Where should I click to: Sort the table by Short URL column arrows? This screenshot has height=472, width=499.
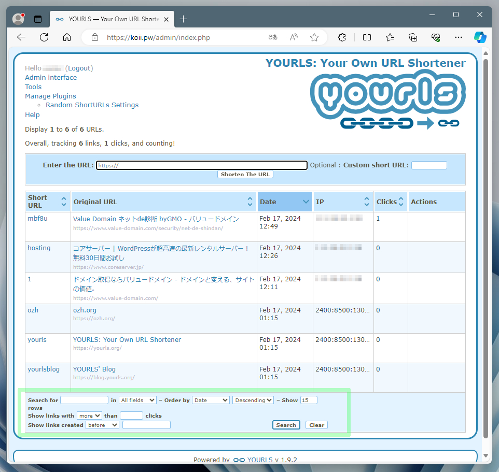point(64,202)
